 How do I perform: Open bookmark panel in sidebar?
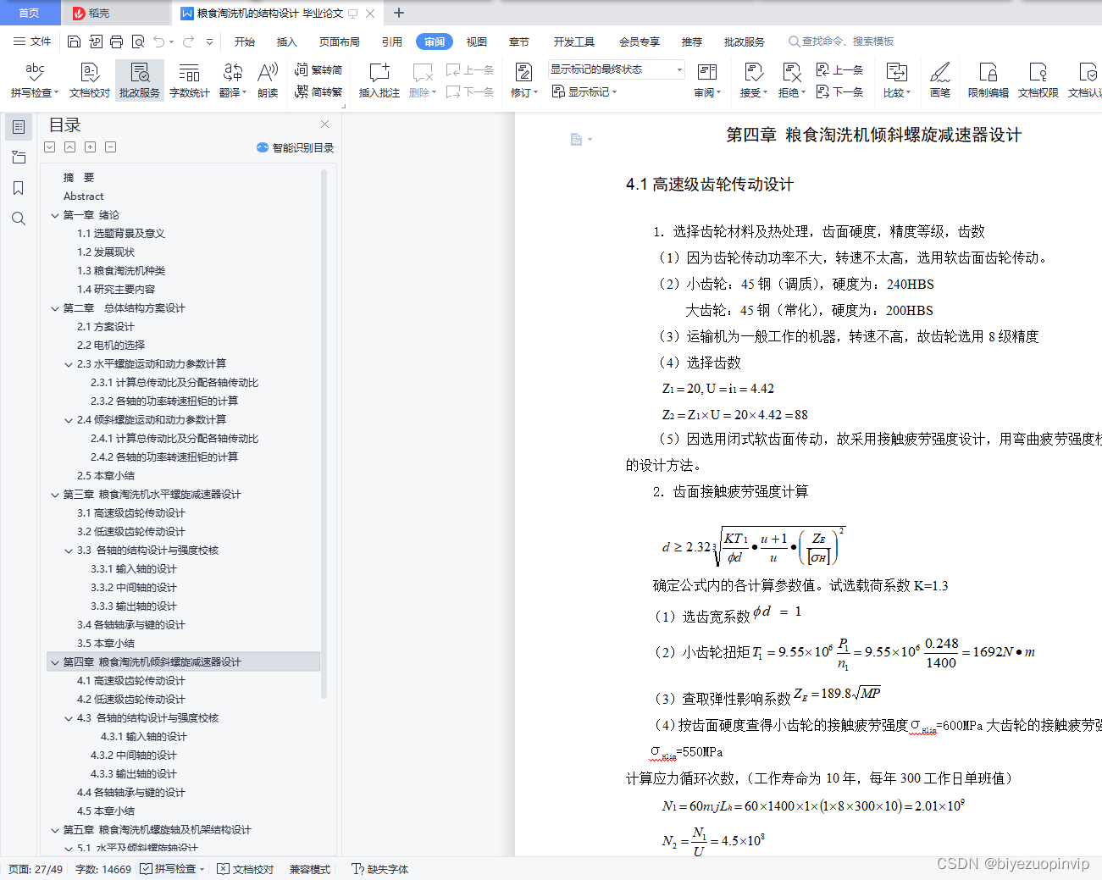tap(19, 188)
